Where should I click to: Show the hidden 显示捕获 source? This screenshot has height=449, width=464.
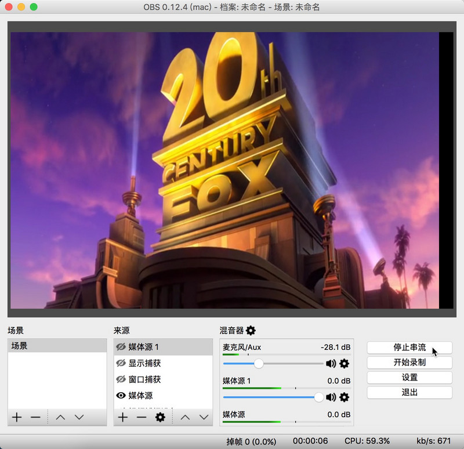(121, 363)
